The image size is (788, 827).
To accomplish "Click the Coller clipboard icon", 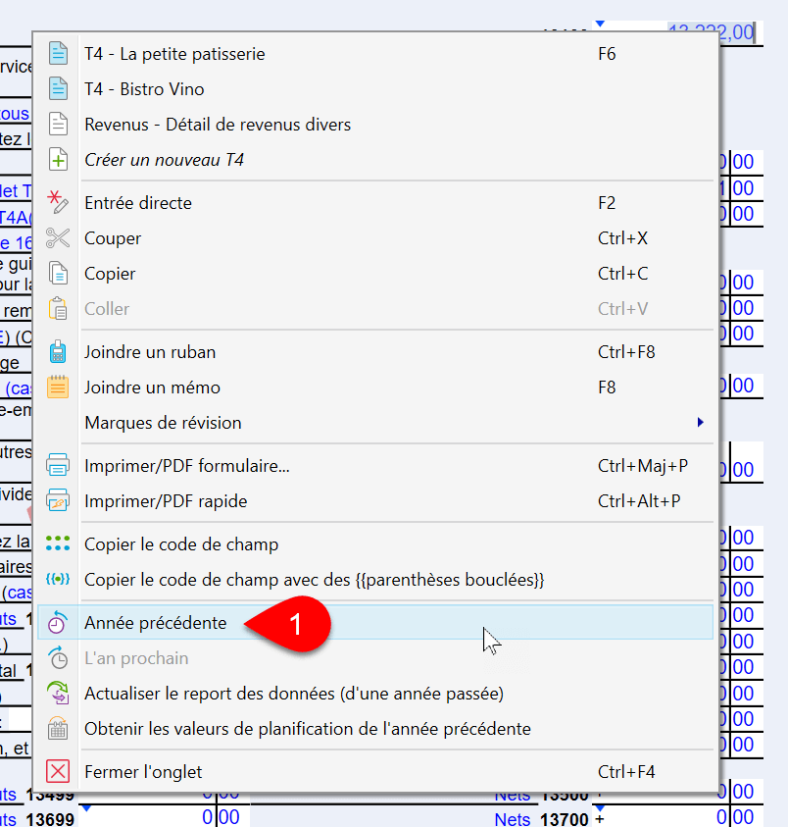I will (x=58, y=309).
